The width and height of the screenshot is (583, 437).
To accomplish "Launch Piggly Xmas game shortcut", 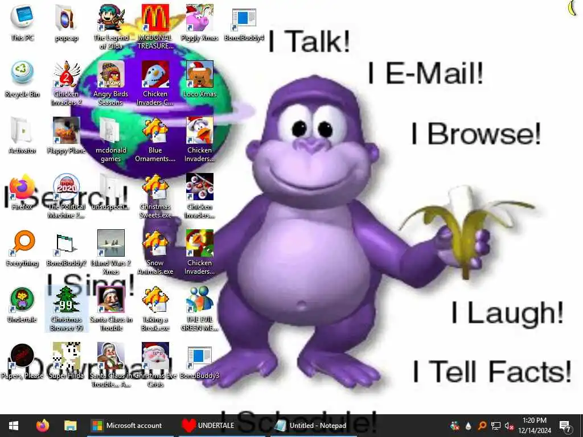I will pos(200,23).
